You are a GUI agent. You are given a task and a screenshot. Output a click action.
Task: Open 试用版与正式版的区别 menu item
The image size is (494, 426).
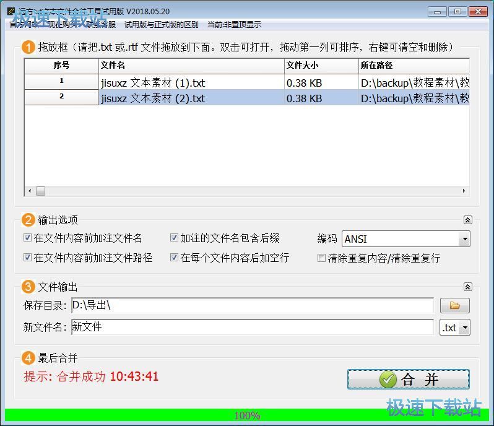161,25
